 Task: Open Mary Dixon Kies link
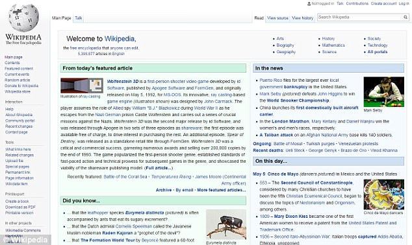click(x=291, y=216)
